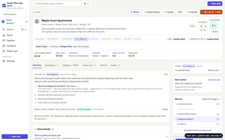Select the Closing stage pill
This screenshot has height=140, width=225.
[117, 39]
